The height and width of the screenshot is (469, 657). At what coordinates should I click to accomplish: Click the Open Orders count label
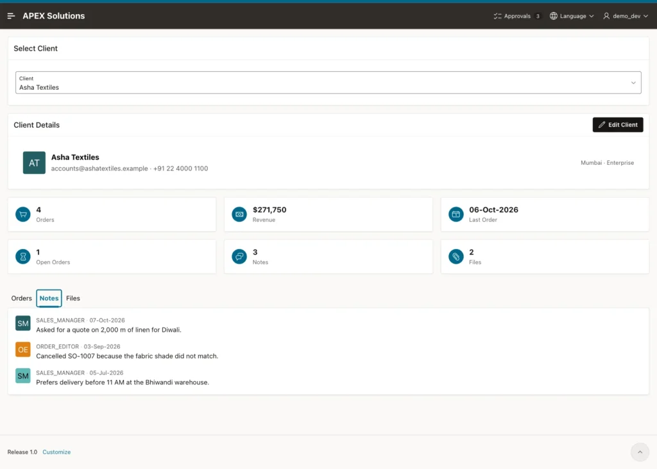[53, 262]
